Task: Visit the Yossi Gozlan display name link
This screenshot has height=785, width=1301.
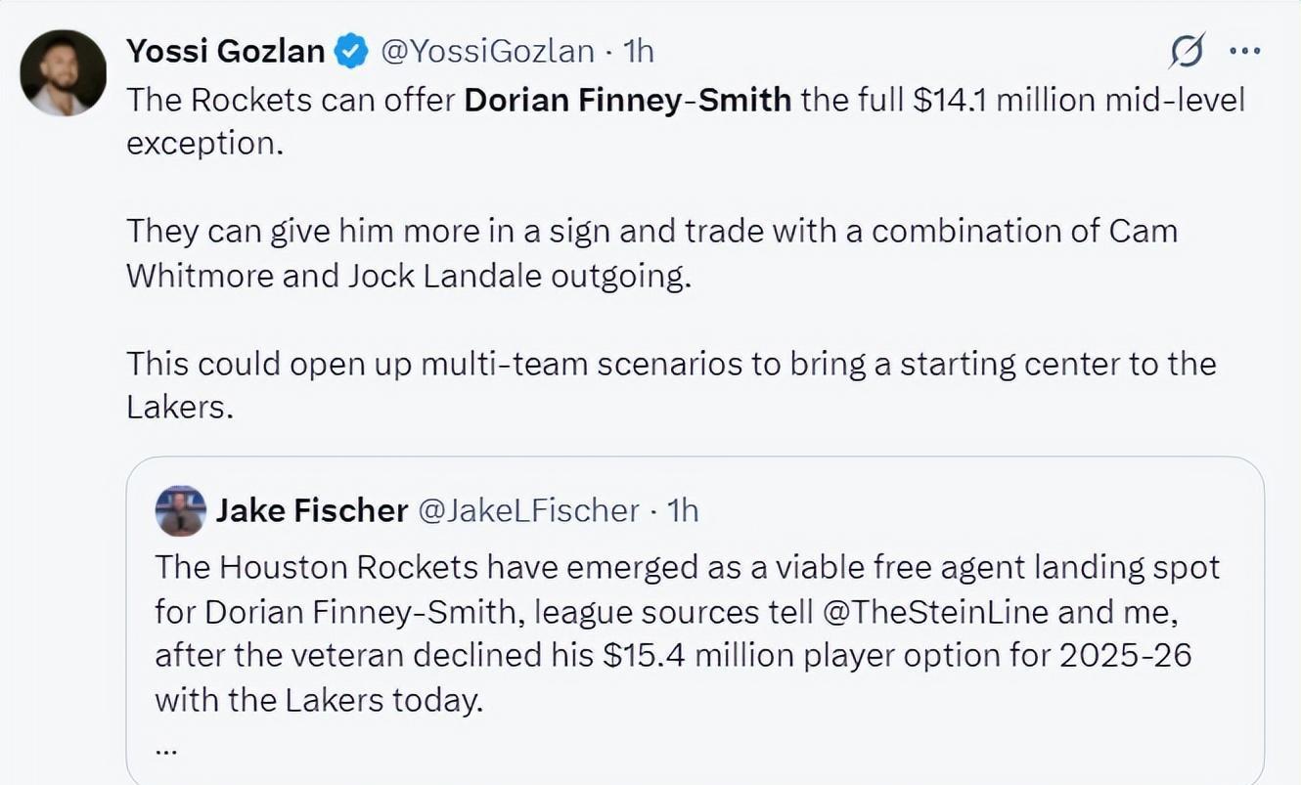Action: coord(226,51)
